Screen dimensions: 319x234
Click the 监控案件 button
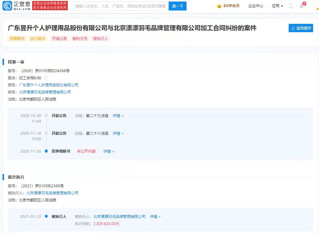[301, 28]
